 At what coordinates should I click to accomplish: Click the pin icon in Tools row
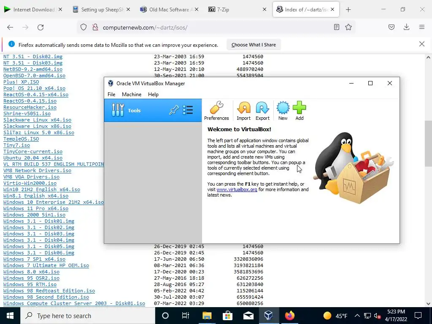[x=174, y=110]
